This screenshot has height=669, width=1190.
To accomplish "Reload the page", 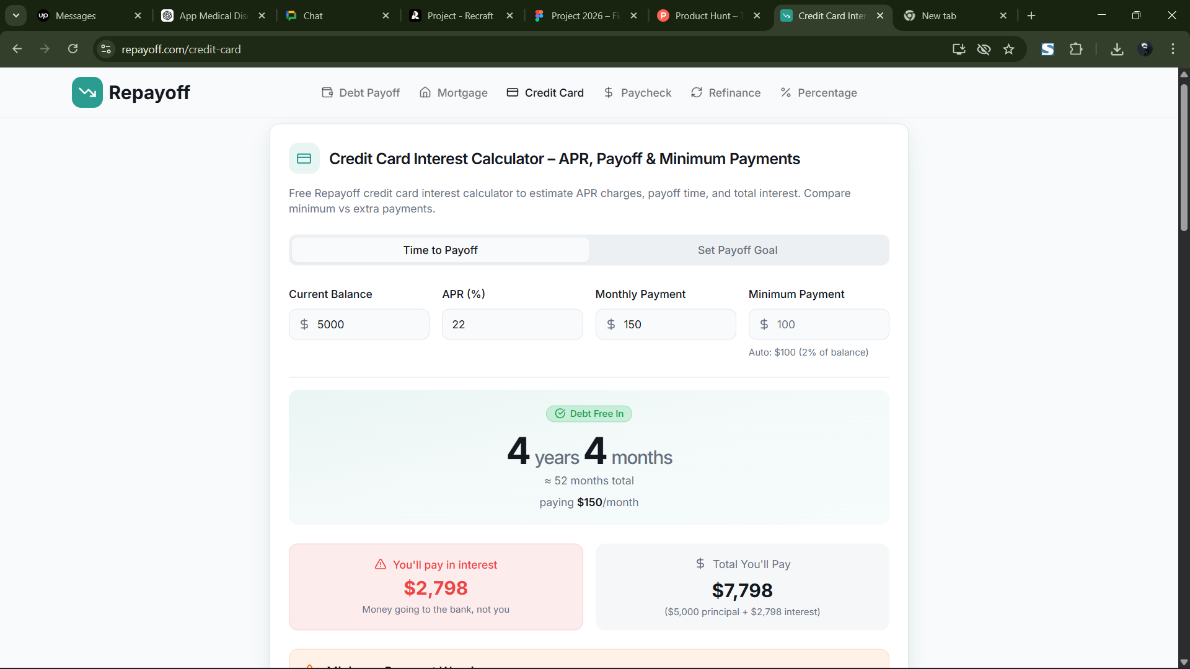I will coord(73,49).
